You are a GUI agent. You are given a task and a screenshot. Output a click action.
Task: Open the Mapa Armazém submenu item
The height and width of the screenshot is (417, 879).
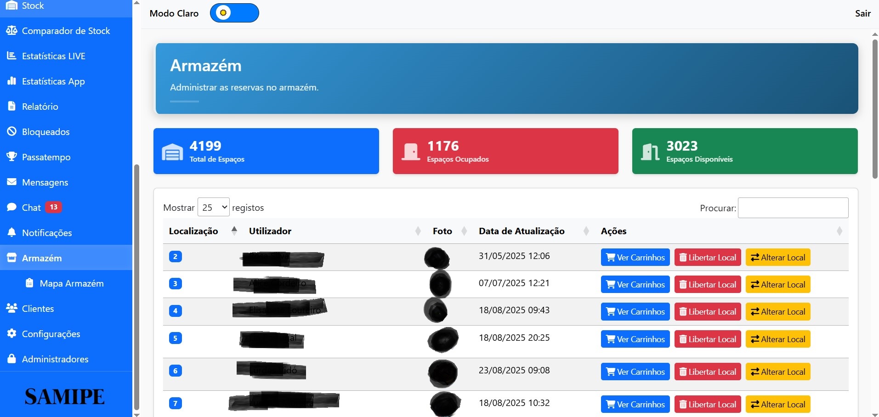click(71, 283)
